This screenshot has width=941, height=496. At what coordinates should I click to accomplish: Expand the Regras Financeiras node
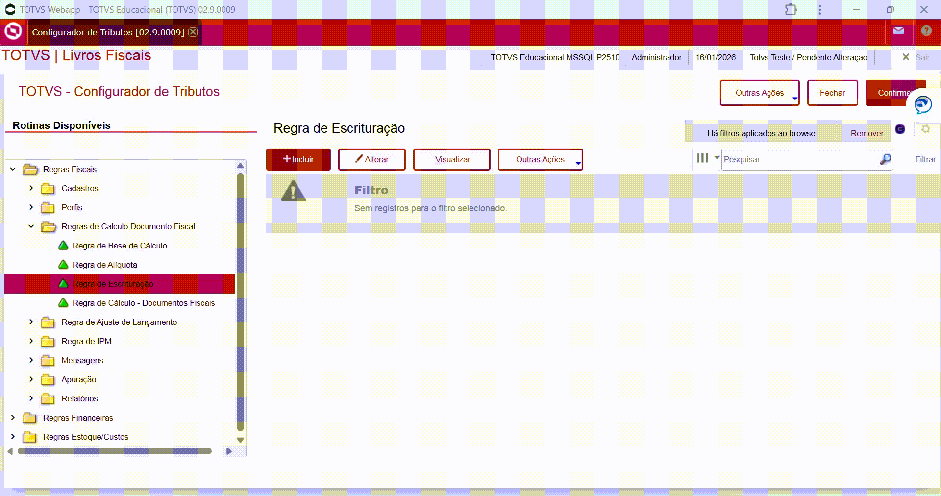(x=13, y=418)
